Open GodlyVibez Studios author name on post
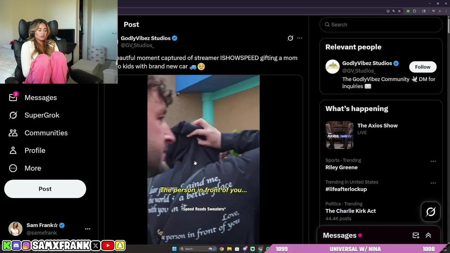This screenshot has height=253, width=450. point(146,38)
